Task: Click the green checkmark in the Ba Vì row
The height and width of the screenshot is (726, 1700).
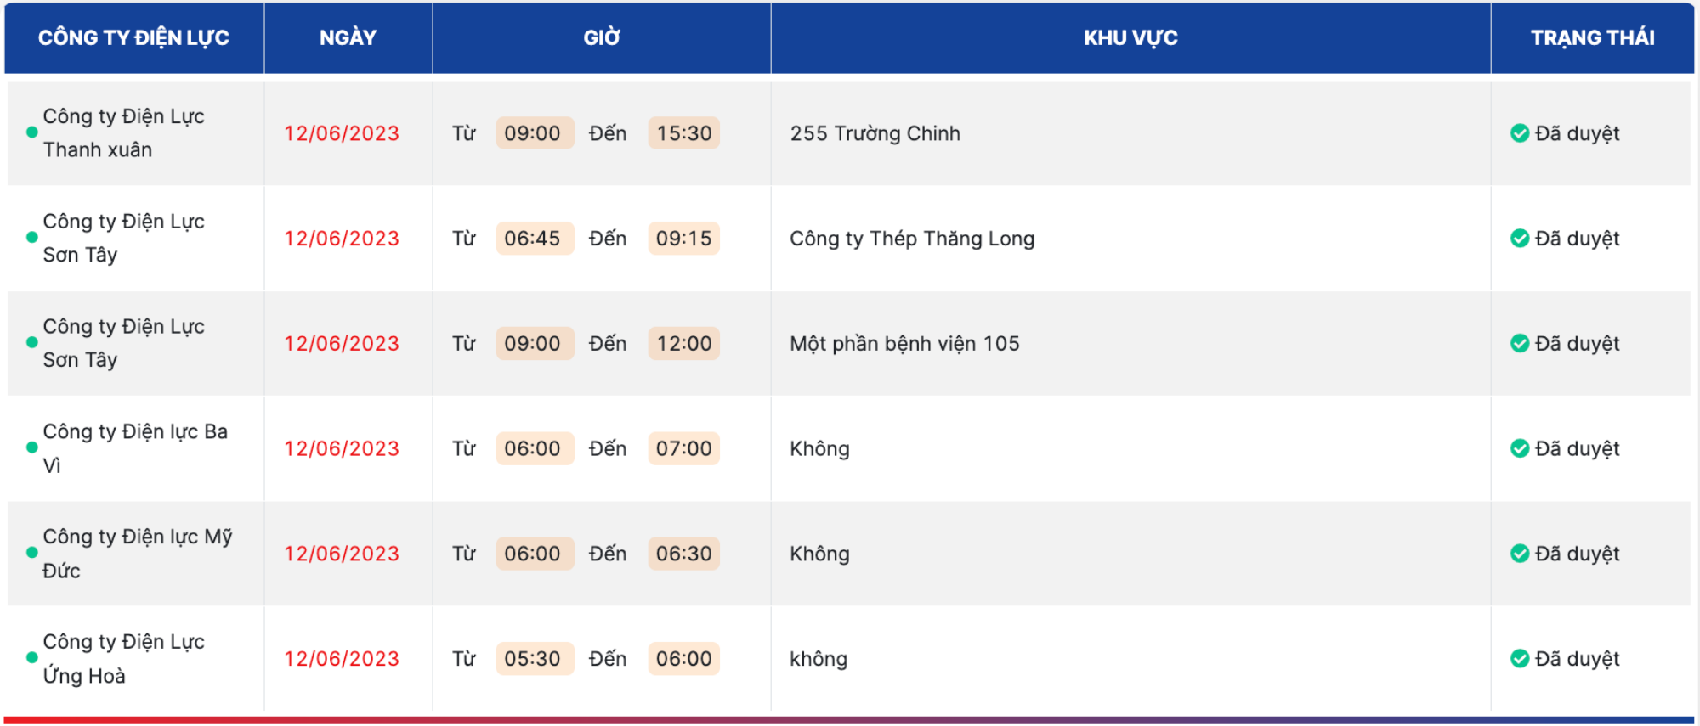Action: coord(1520,448)
